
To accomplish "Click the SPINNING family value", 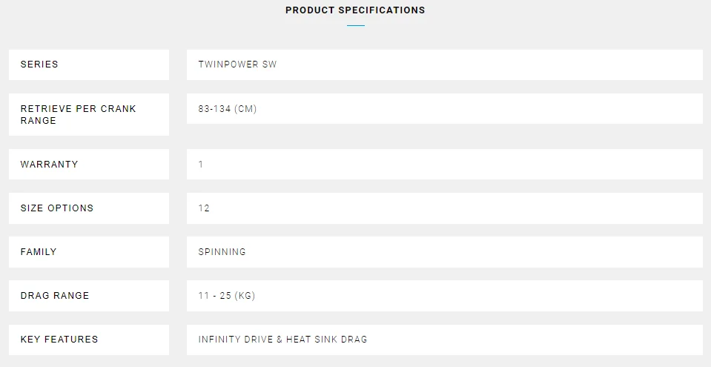I will (x=222, y=251).
